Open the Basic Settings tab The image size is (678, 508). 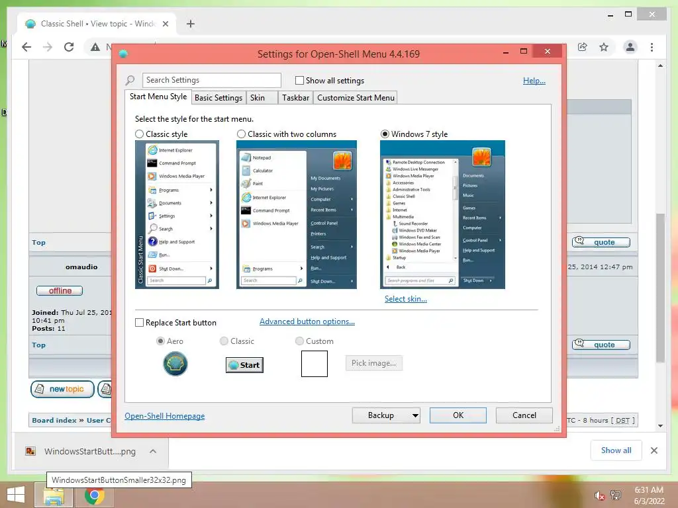point(218,98)
